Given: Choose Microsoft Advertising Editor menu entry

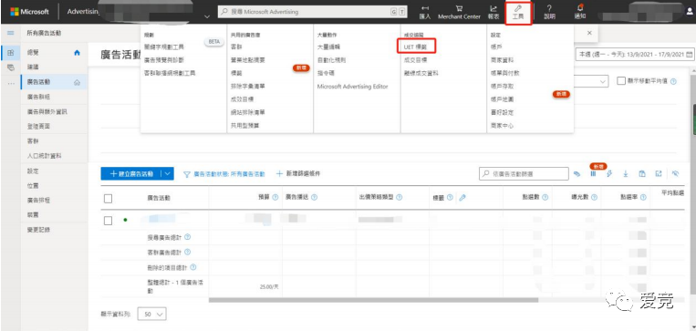Looking at the screenshot, I should [x=352, y=87].
